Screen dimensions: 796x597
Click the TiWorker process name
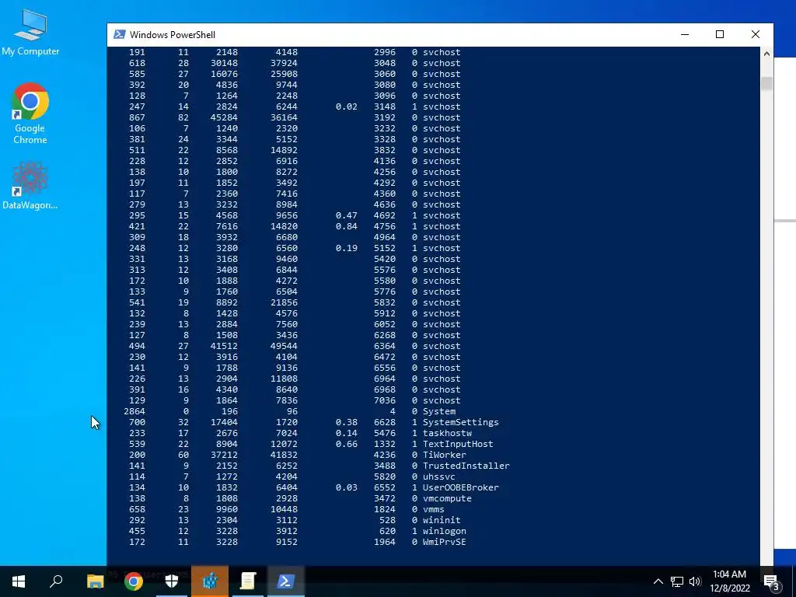[444, 455]
